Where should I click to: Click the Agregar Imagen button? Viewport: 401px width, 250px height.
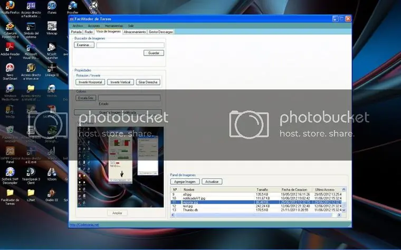pyautogui.click(x=185, y=182)
